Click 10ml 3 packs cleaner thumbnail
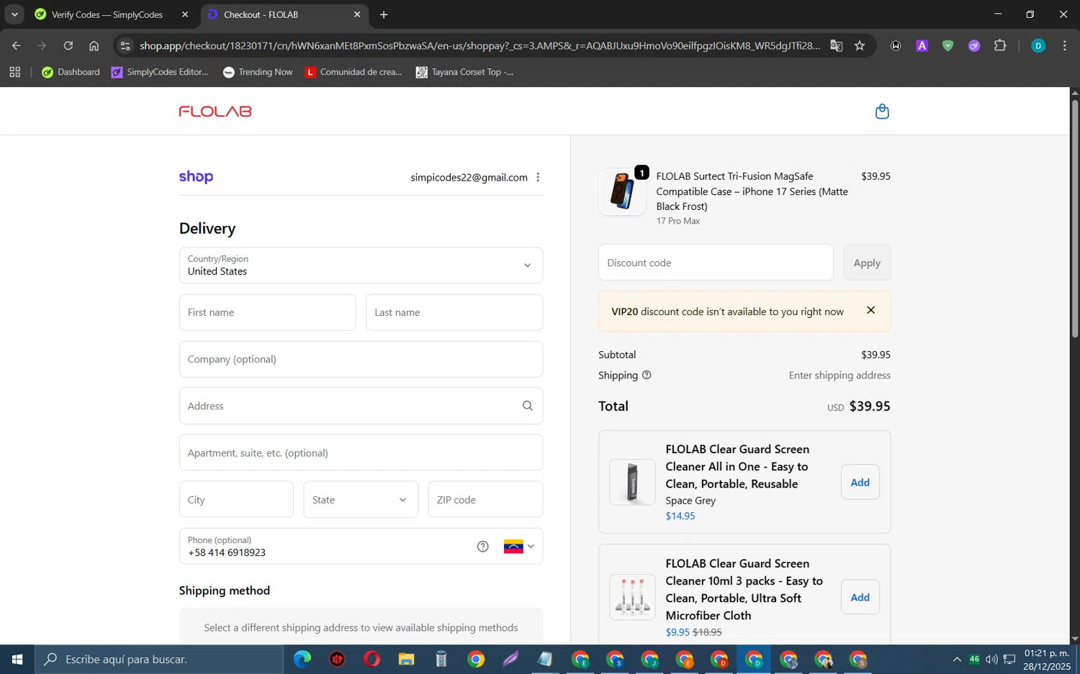This screenshot has width=1080, height=674. pos(632,597)
